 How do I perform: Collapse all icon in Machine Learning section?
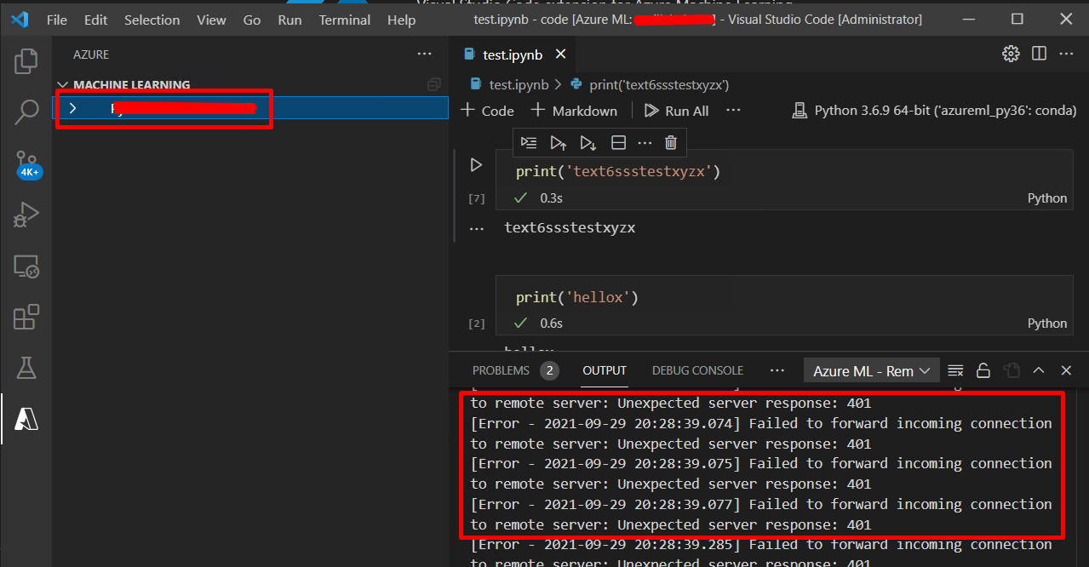tap(434, 84)
